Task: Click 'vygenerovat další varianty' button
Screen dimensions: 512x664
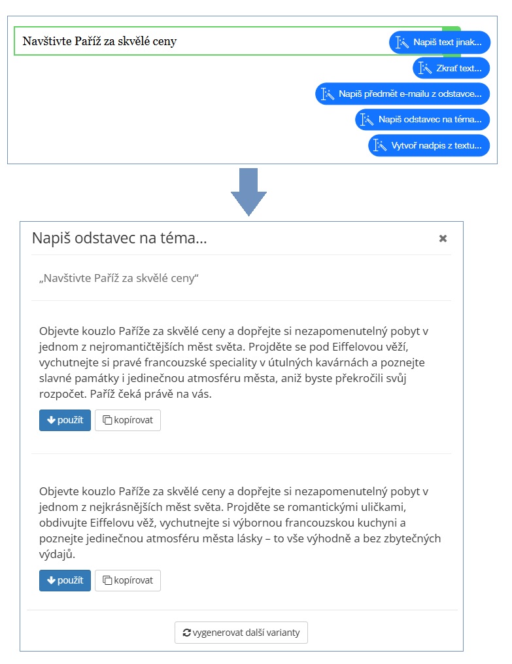Action: pos(241,633)
